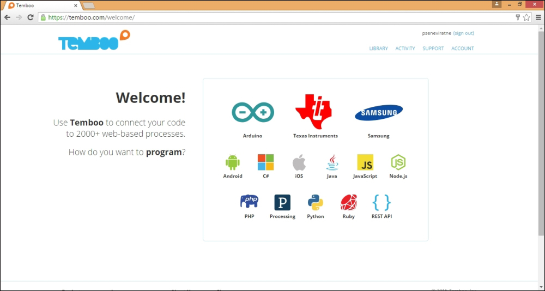Close the Temboo tab
Image resolution: width=545 pixels, height=291 pixels.
pyautogui.click(x=76, y=6)
